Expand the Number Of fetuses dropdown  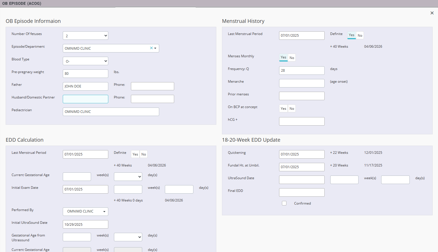pos(85,36)
